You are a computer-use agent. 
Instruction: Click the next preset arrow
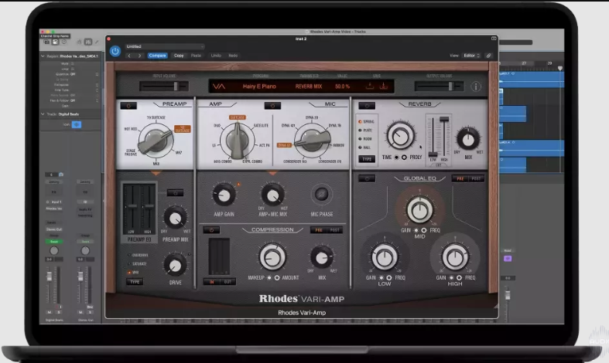tap(139, 56)
